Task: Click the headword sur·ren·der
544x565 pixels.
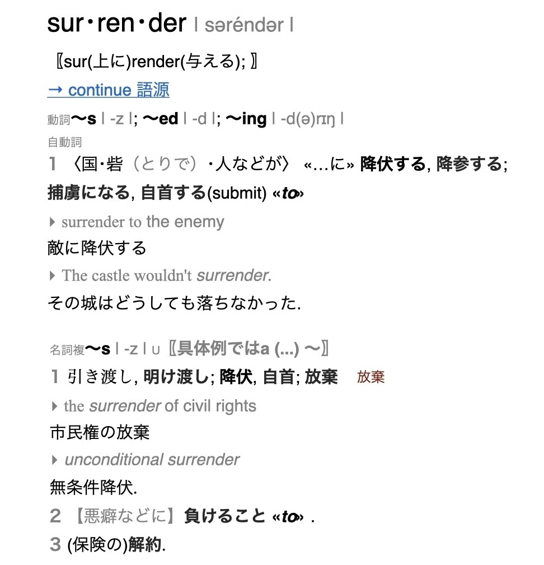Action: [116, 23]
